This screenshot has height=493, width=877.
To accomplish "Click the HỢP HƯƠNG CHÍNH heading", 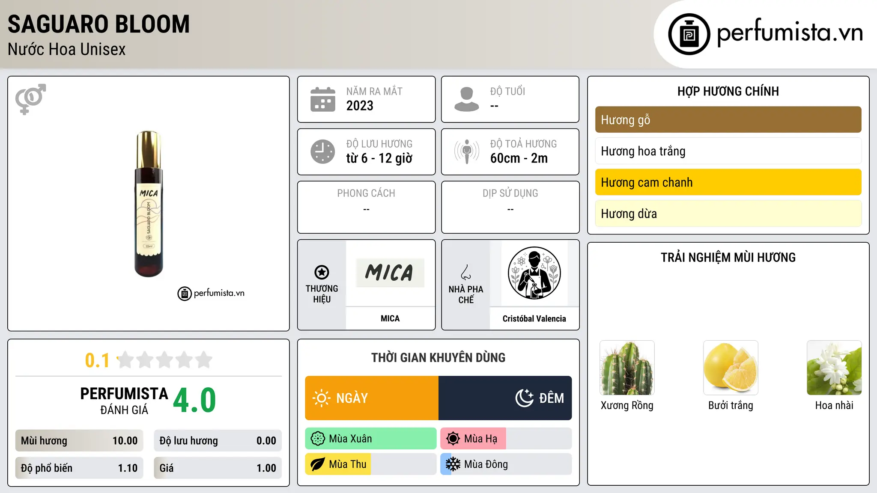I will pyautogui.click(x=728, y=91).
